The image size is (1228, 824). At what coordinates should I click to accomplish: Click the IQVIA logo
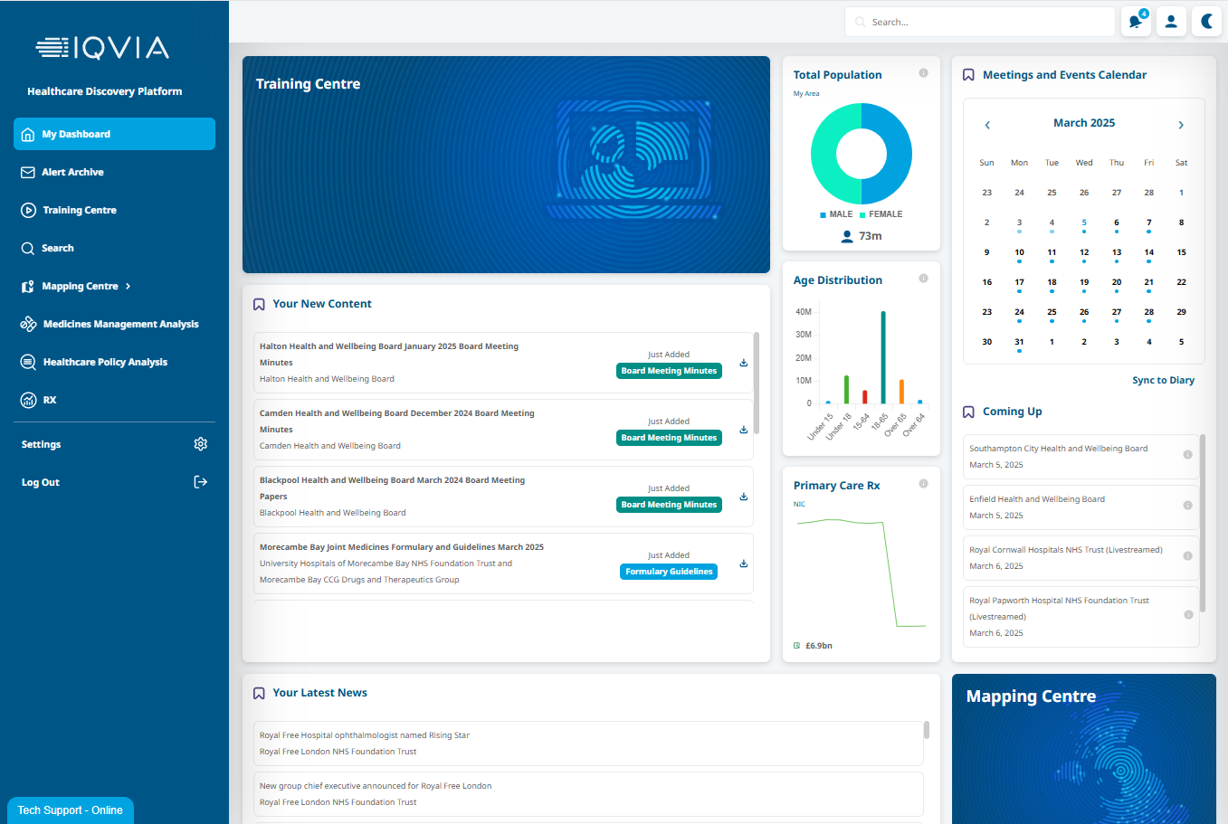coord(102,48)
